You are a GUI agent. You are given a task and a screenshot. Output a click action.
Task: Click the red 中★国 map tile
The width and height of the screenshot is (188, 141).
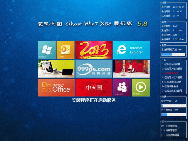(x=94, y=88)
